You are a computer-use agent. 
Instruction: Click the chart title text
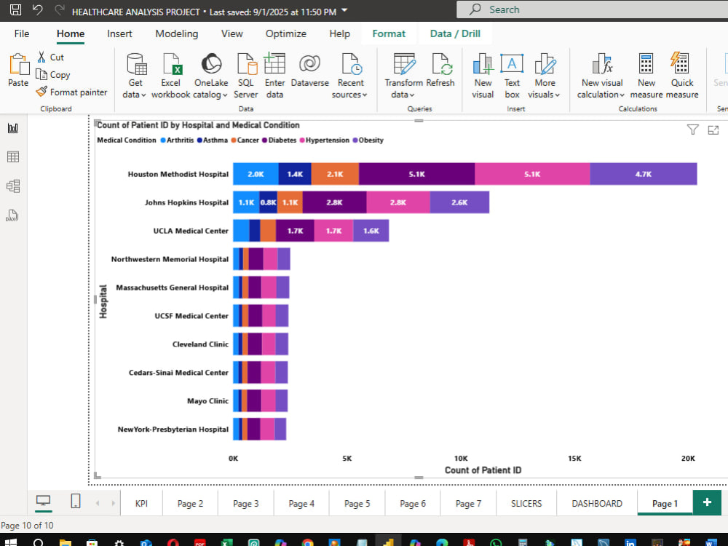[198, 125]
